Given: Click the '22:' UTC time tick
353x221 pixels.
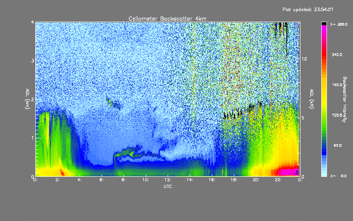Looking at the screenshot, I should coord(278,180).
